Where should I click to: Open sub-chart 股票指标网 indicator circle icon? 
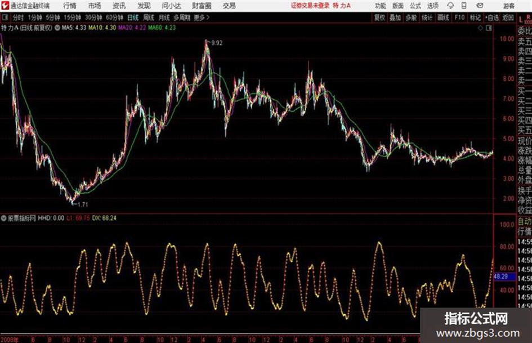pyautogui.click(x=3, y=218)
